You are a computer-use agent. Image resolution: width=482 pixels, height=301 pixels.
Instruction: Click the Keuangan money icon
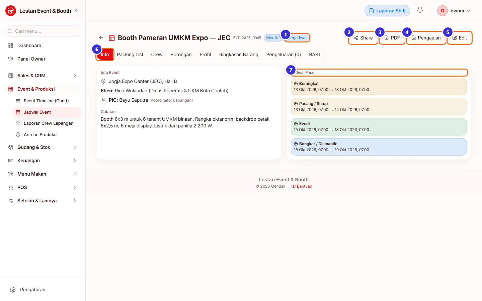coord(11,161)
